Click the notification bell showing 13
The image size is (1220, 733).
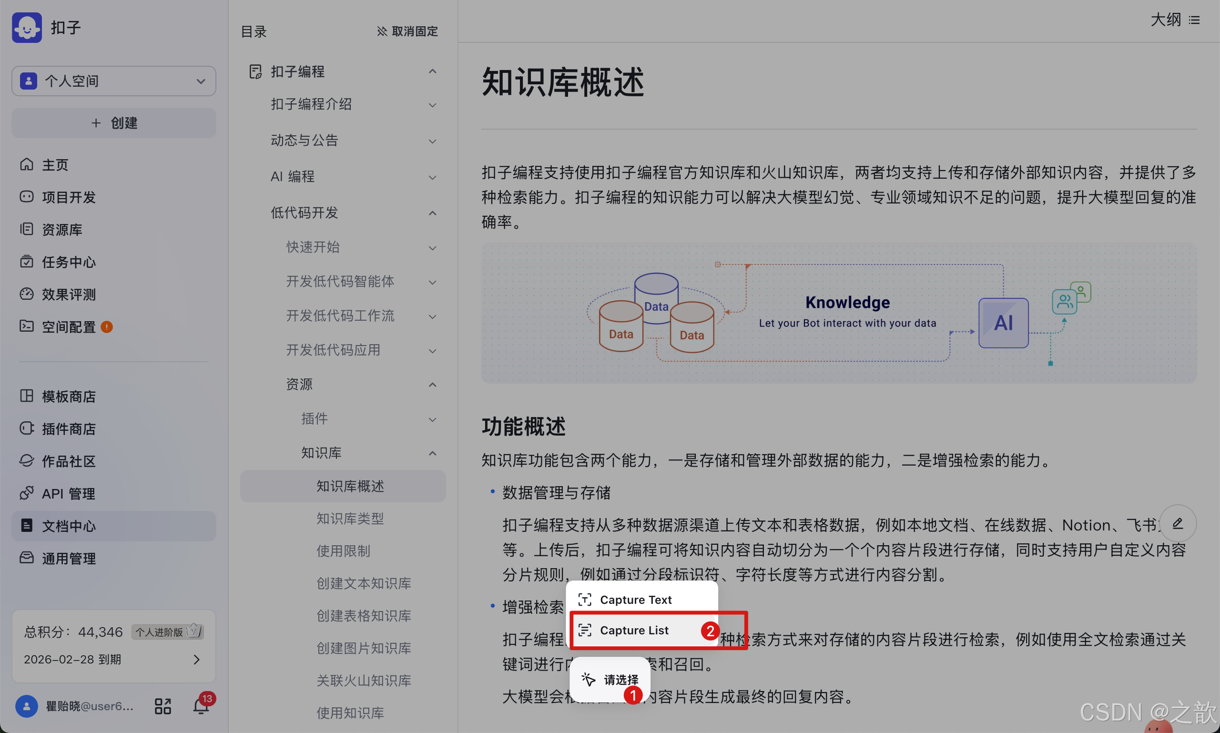pos(201,706)
